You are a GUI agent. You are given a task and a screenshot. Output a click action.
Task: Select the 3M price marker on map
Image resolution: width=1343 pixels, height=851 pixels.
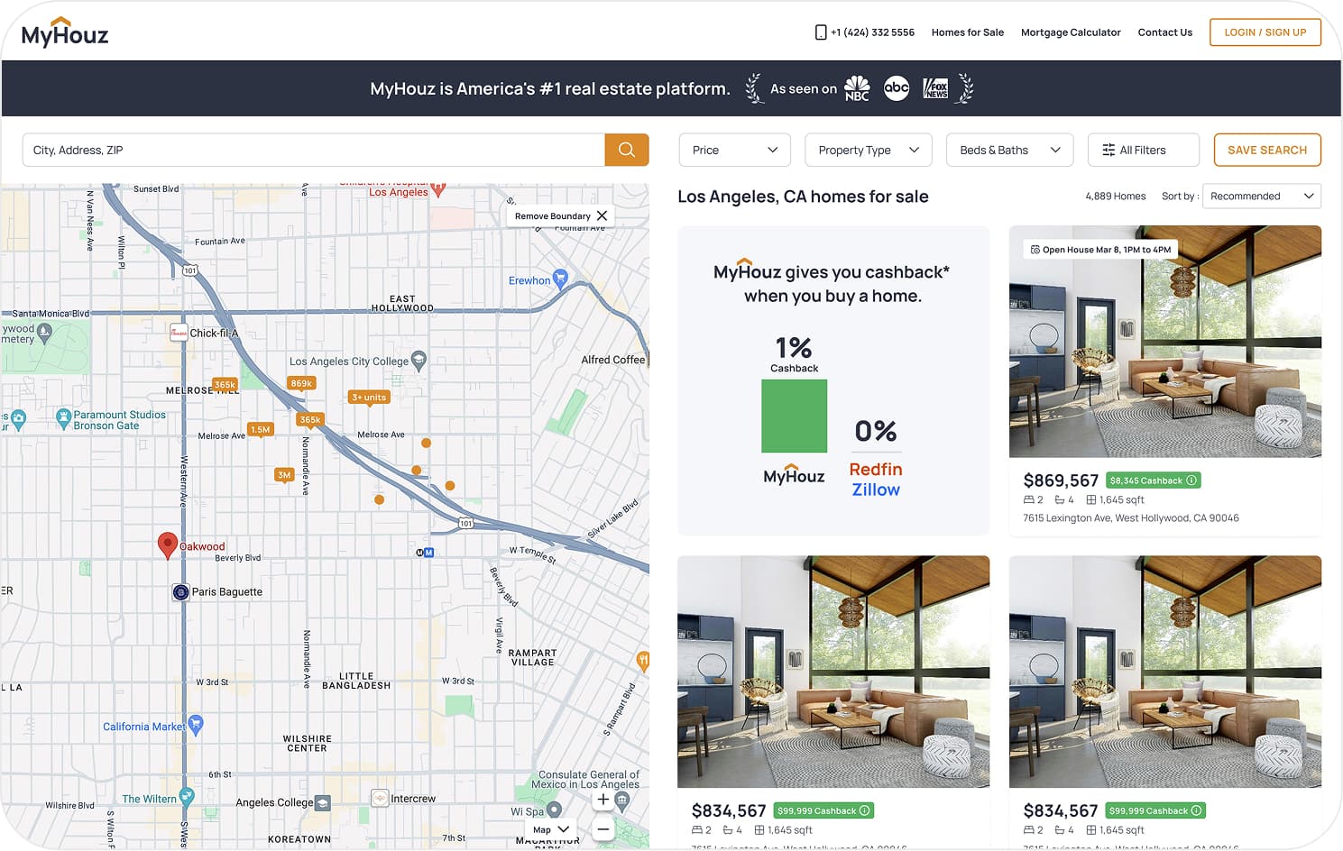tap(284, 475)
